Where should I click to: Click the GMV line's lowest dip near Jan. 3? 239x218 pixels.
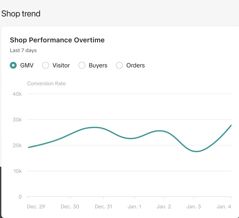[x=197, y=151]
